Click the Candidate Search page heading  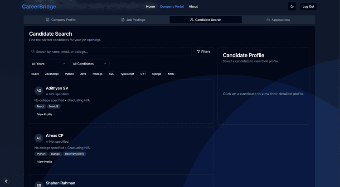point(50,34)
